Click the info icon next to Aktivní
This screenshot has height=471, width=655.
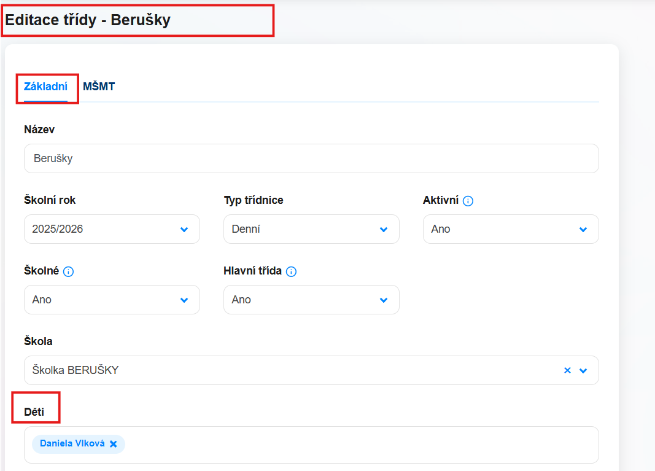(x=468, y=201)
